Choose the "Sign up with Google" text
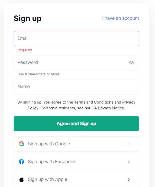The width and height of the screenshot is (155, 187). point(49,144)
